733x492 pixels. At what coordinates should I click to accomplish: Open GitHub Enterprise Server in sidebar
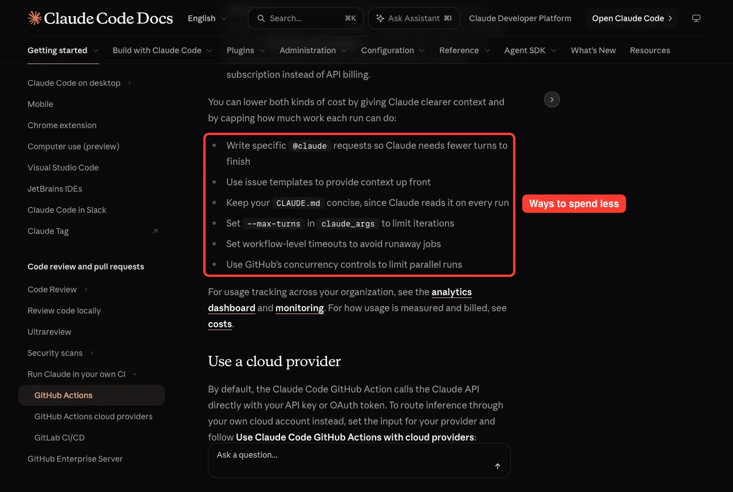click(x=75, y=459)
